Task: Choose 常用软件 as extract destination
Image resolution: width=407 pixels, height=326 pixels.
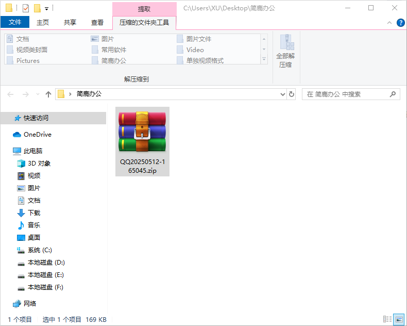Action: tap(109, 50)
